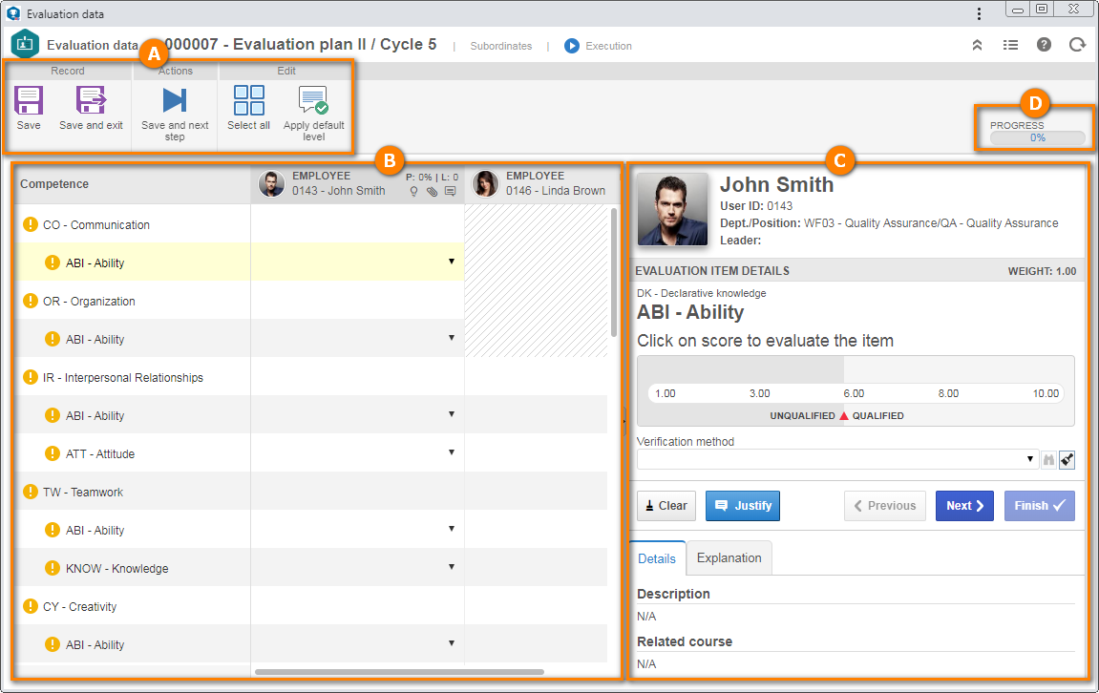Image resolution: width=1099 pixels, height=693 pixels.
Task: Click the lightbulb icon under John Smith column
Action: tap(413, 191)
